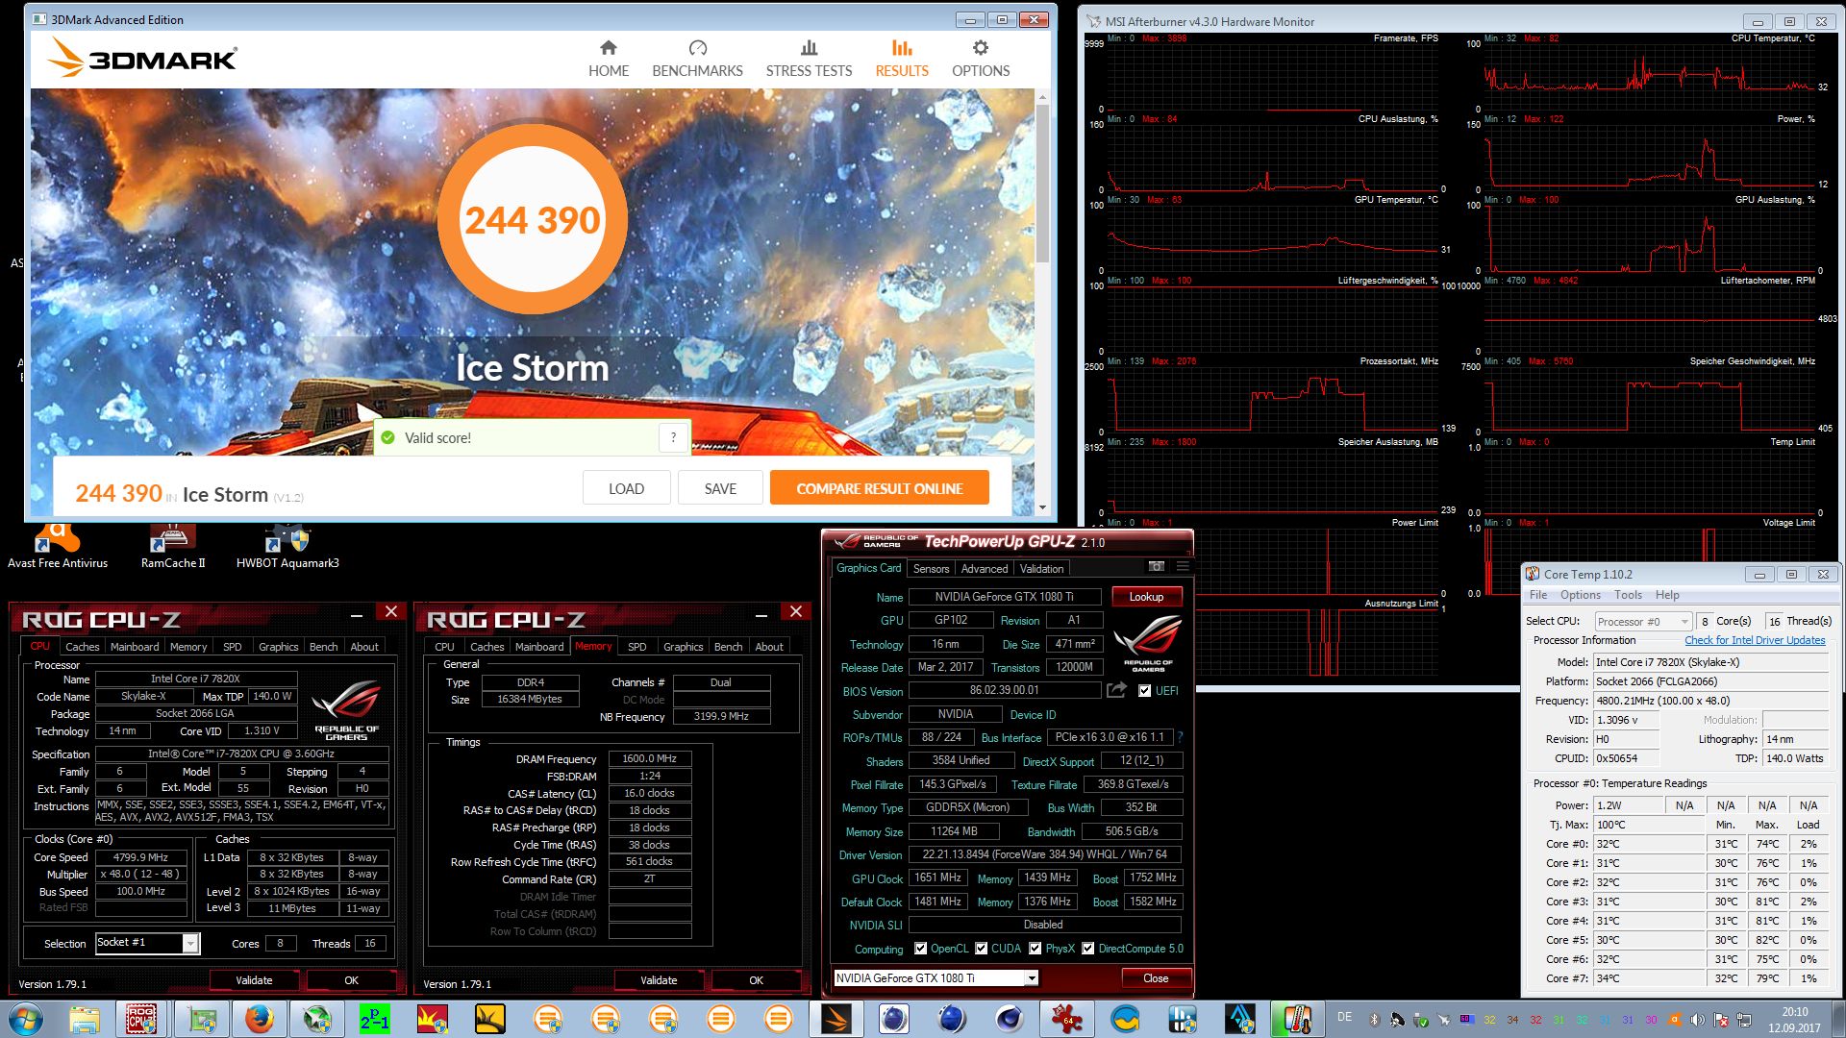Close the left ROG CPU-Z window
Viewport: 1846px width, 1038px height.
coord(390,612)
